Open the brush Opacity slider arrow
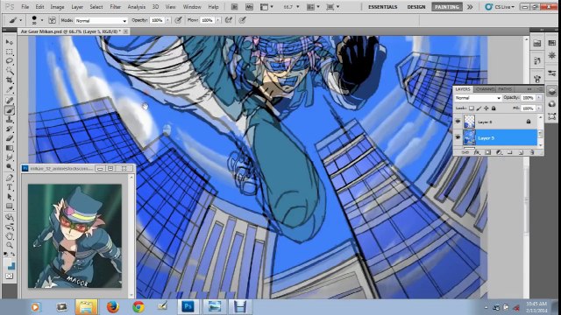 tap(167, 20)
